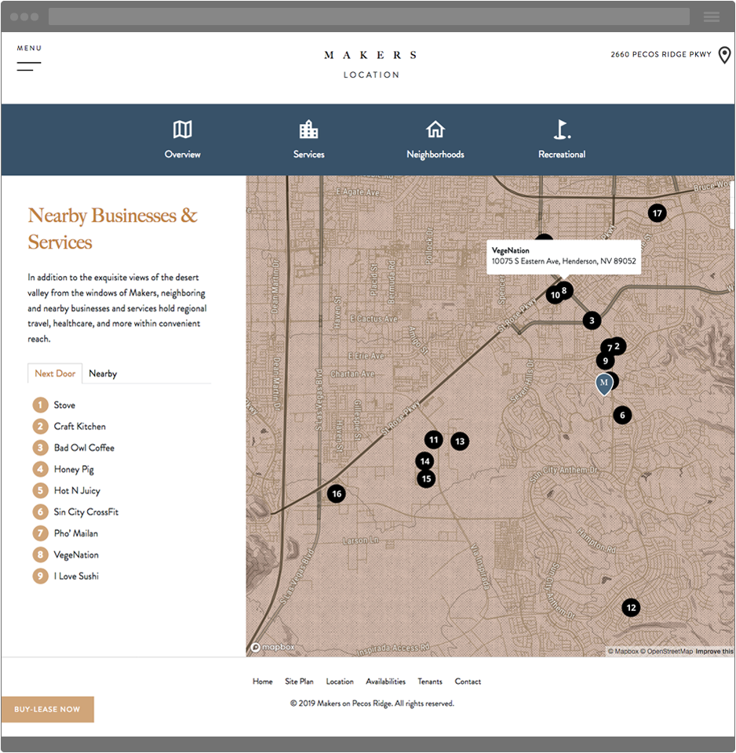This screenshot has width=736, height=753.
Task: Click map marker 15
Action: coord(426,478)
